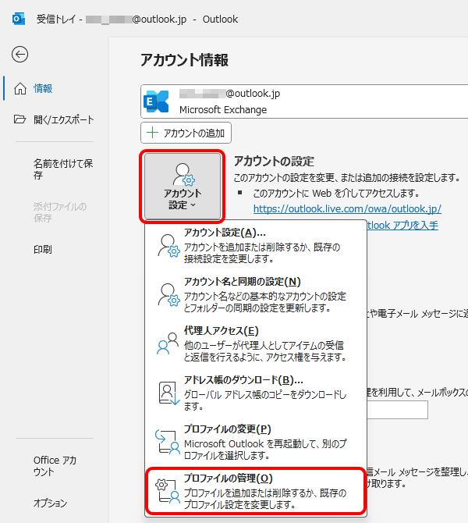Viewport: 468px width, 523px height.
Task: Click the Microsoft Exchange account icon
Action: tap(157, 101)
